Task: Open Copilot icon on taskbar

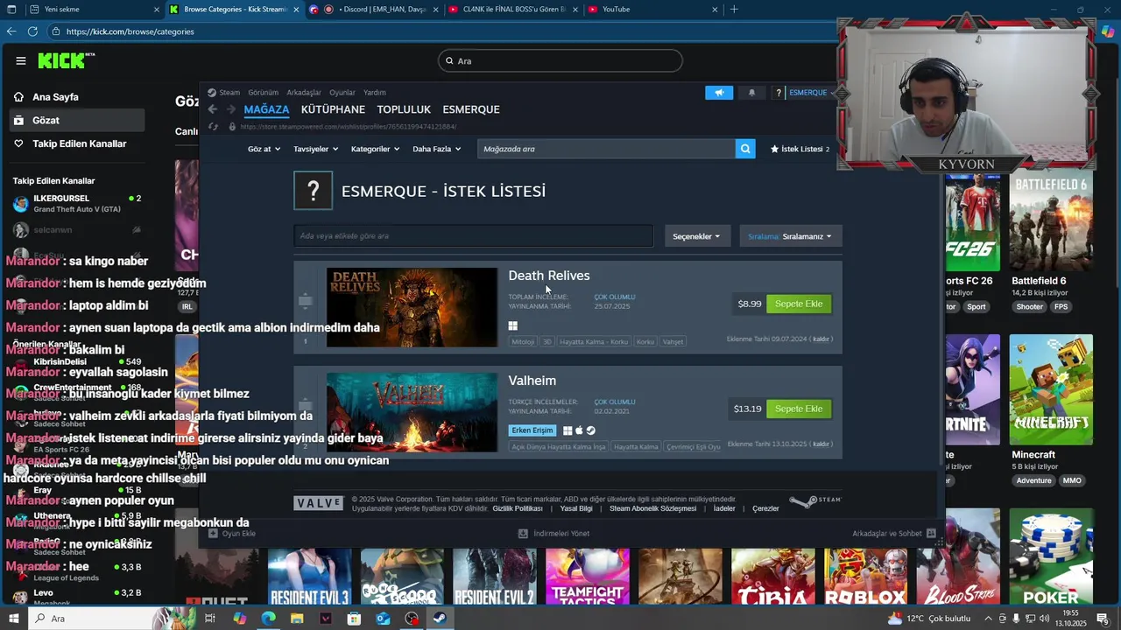Action: pos(239,619)
